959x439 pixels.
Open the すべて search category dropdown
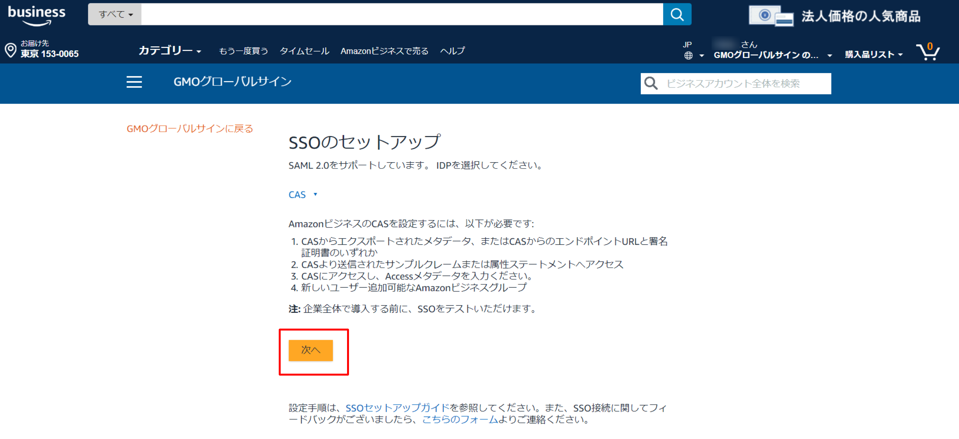pyautogui.click(x=115, y=14)
